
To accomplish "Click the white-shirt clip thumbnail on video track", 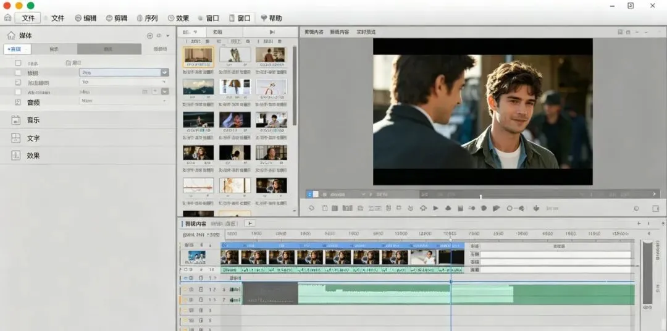I will pyautogui.click(x=423, y=257).
